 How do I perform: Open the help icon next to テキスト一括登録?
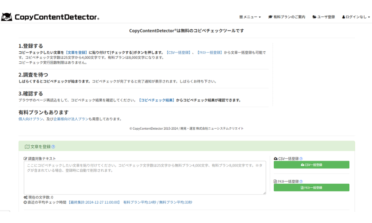point(301,181)
